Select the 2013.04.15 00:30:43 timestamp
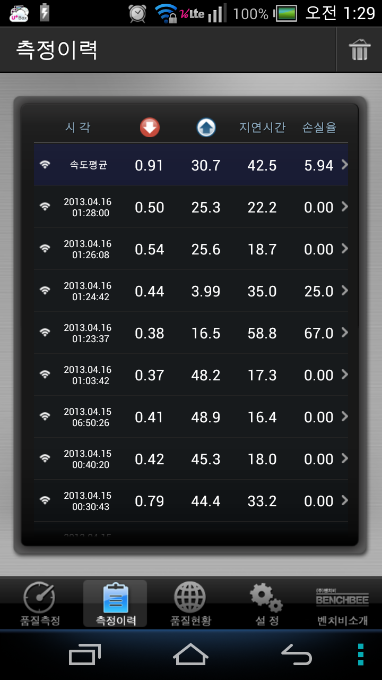 click(x=88, y=501)
